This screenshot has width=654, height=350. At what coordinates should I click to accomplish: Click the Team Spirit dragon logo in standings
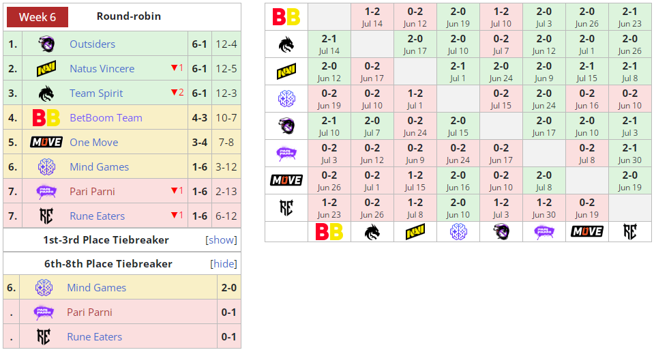(x=46, y=93)
